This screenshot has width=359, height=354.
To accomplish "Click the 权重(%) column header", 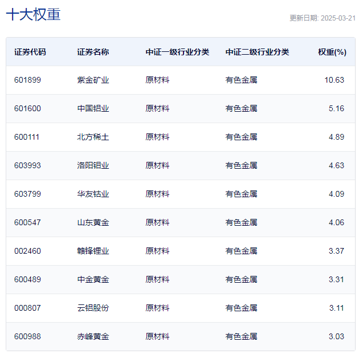I will coord(332,52).
